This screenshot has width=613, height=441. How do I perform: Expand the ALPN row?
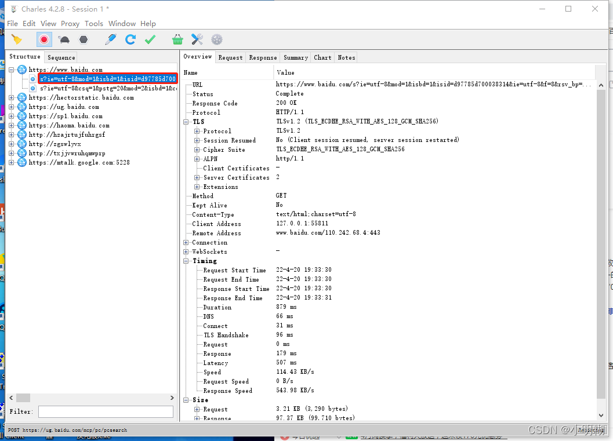(197, 159)
